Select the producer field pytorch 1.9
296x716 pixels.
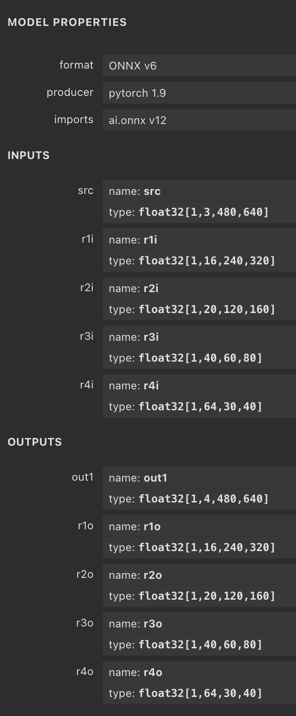199,93
